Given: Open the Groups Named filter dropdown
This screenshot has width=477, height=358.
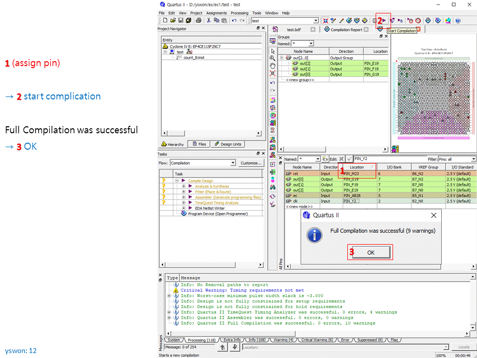Looking at the screenshot, I should [x=311, y=44].
